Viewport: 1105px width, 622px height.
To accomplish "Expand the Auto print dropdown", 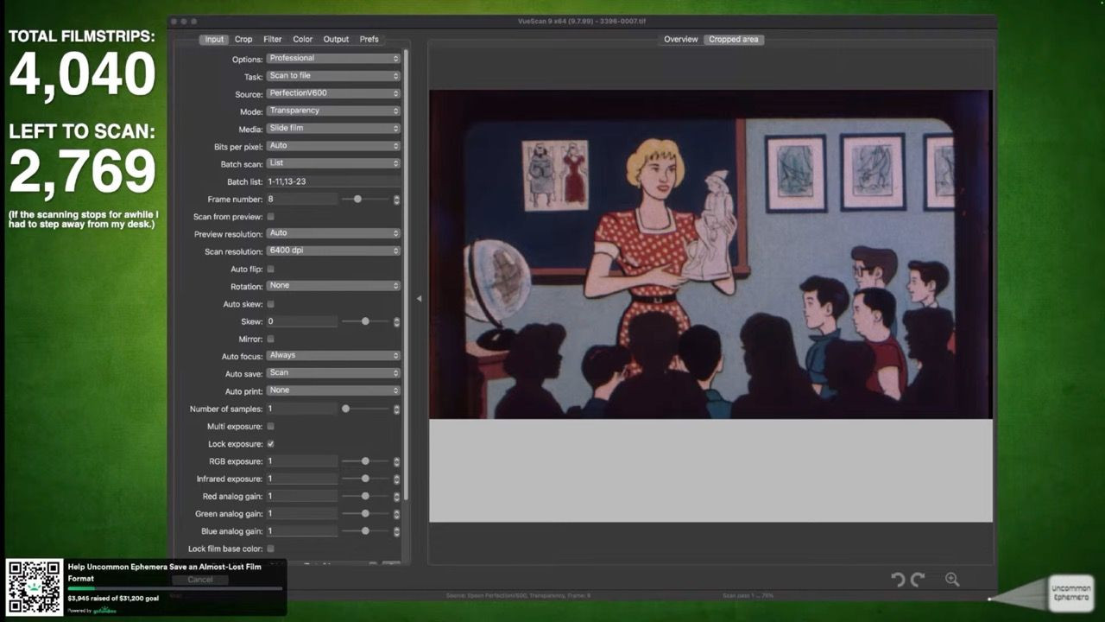I will pos(333,390).
